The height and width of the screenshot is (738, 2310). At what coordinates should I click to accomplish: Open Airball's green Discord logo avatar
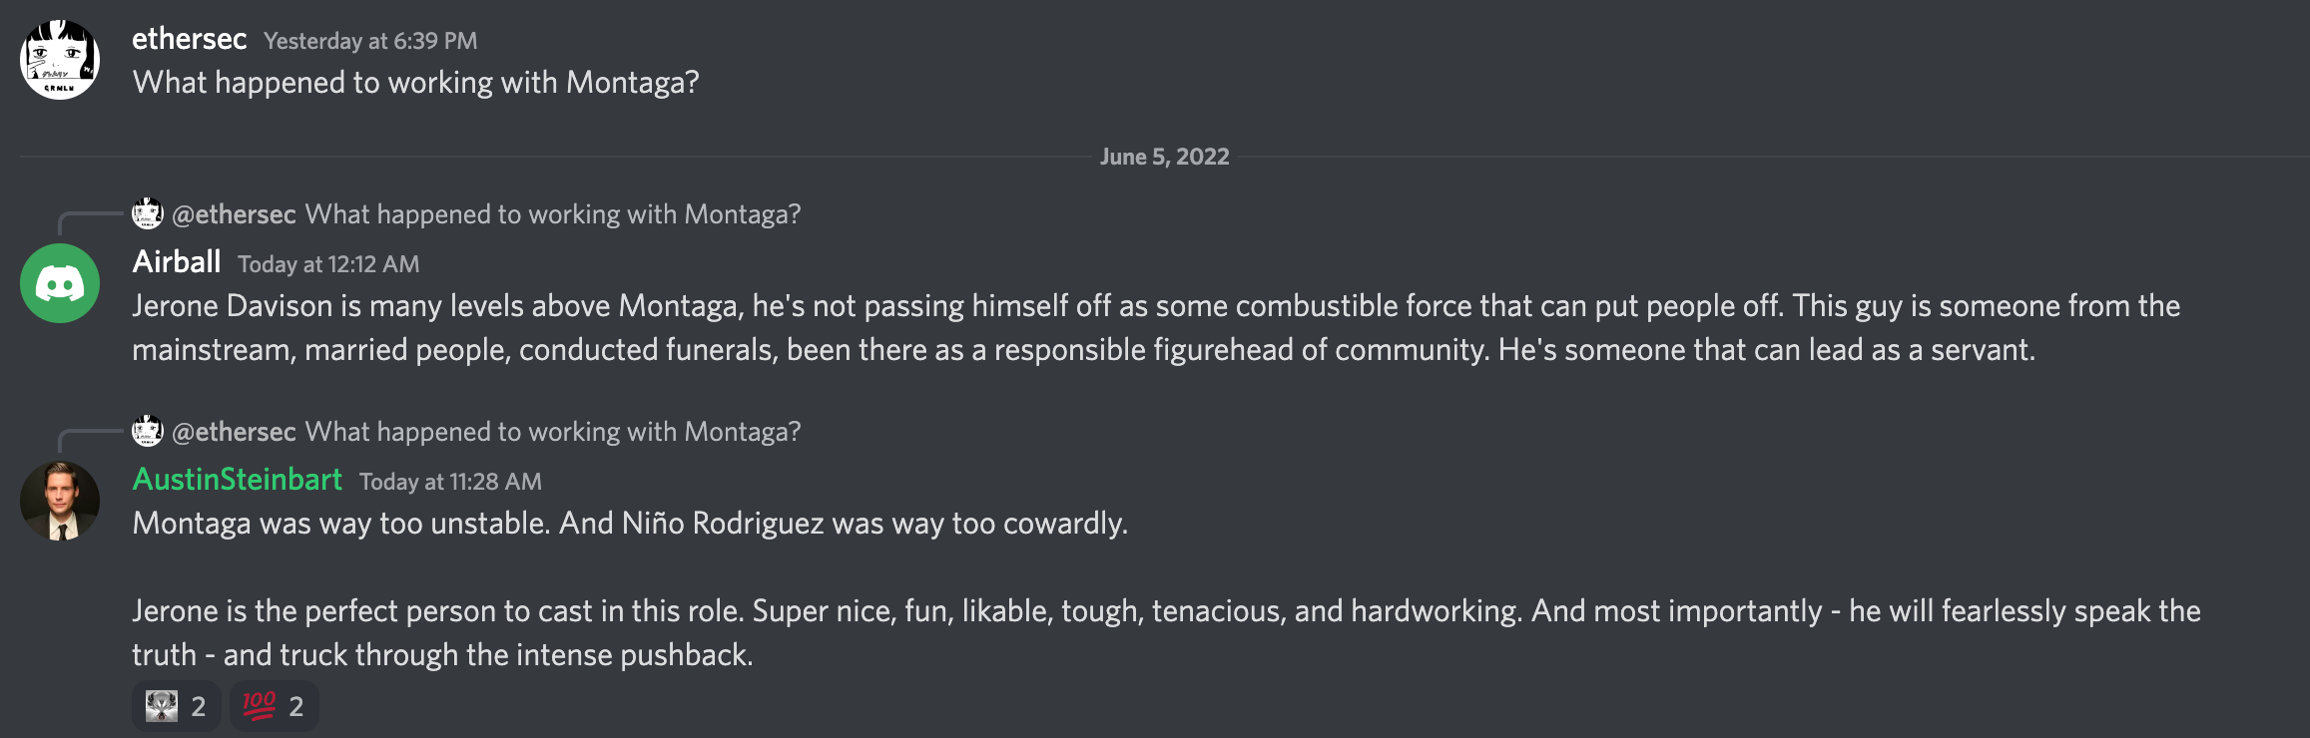[60, 283]
